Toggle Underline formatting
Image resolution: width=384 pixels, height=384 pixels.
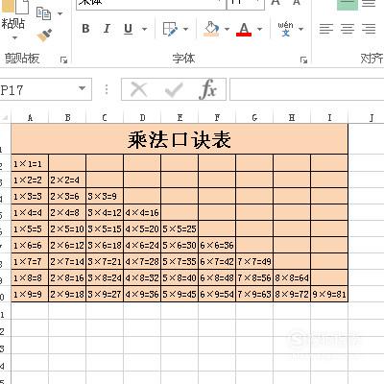[x=128, y=29]
